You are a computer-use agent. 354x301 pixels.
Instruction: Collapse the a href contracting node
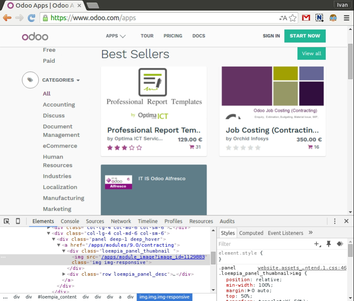59,245
